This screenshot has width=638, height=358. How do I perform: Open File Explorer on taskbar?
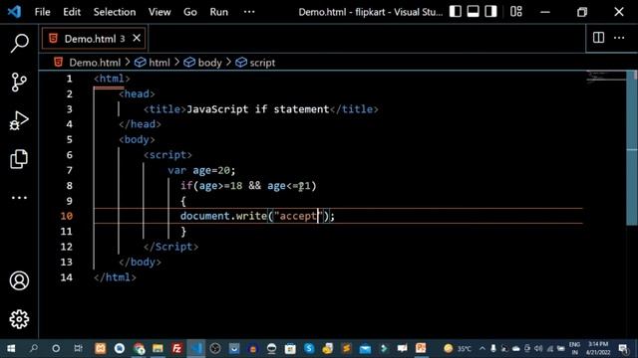point(158,348)
